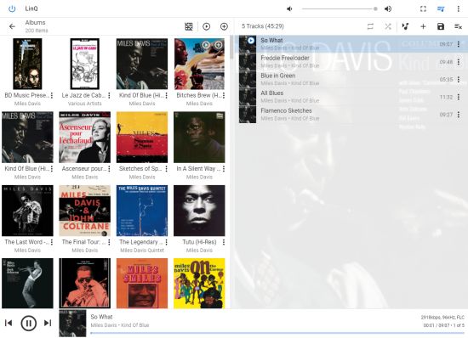Open In A Silent Way album cover

[x=199, y=138]
